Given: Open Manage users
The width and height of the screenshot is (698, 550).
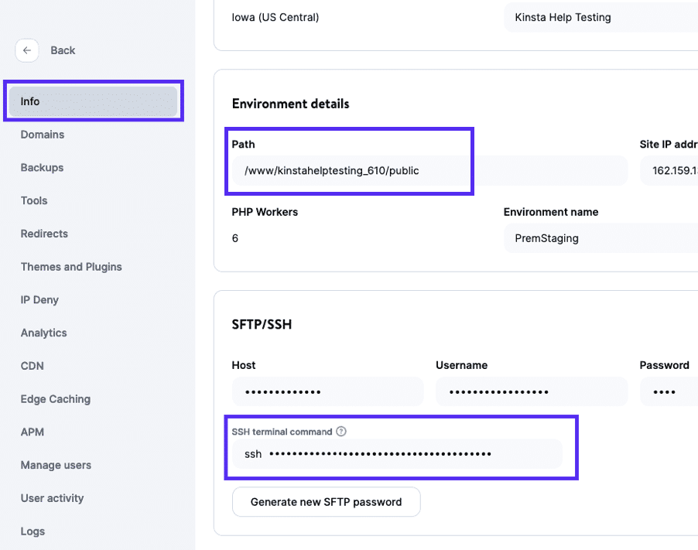Looking at the screenshot, I should (x=56, y=465).
